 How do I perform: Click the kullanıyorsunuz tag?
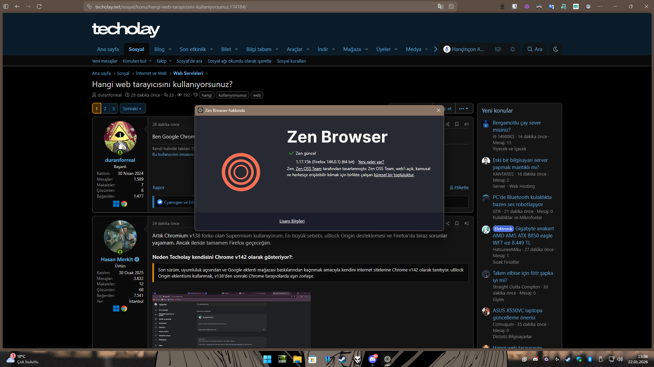pos(232,95)
